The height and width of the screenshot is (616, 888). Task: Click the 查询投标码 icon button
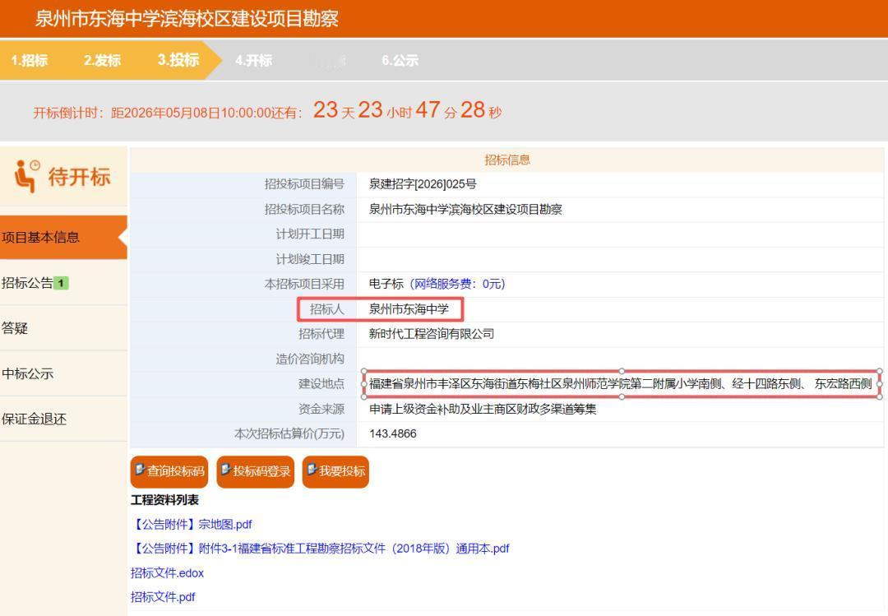[x=169, y=472]
